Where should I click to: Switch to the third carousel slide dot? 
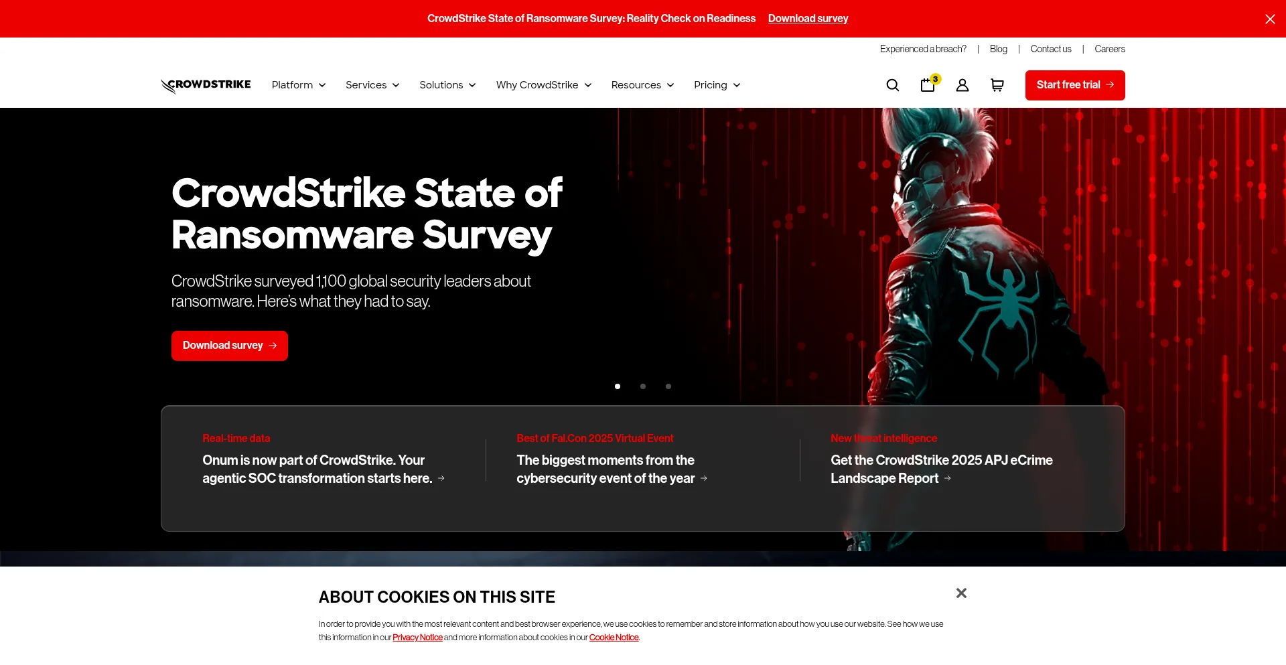click(668, 386)
